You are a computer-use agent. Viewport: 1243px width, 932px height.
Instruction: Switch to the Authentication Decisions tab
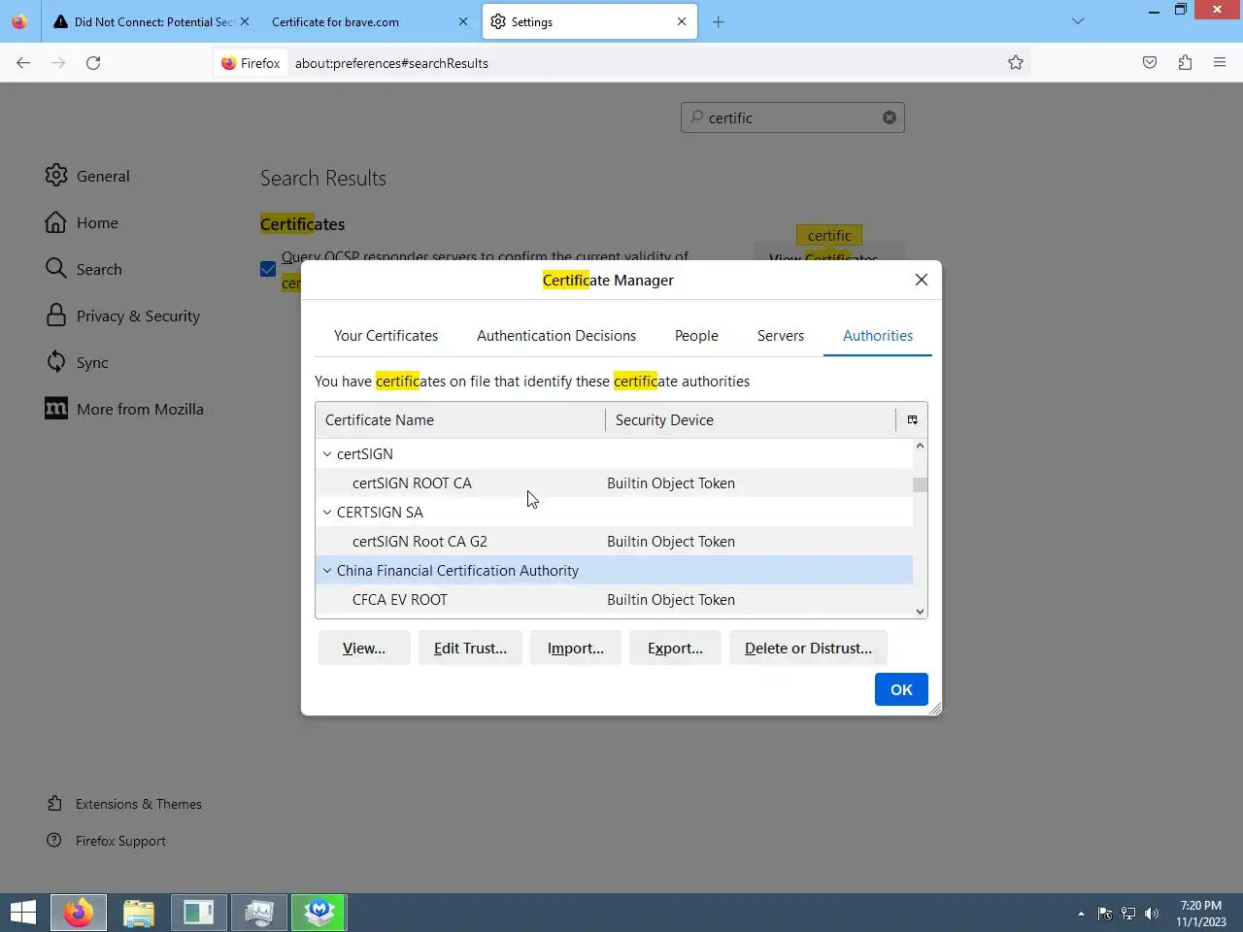[556, 335]
